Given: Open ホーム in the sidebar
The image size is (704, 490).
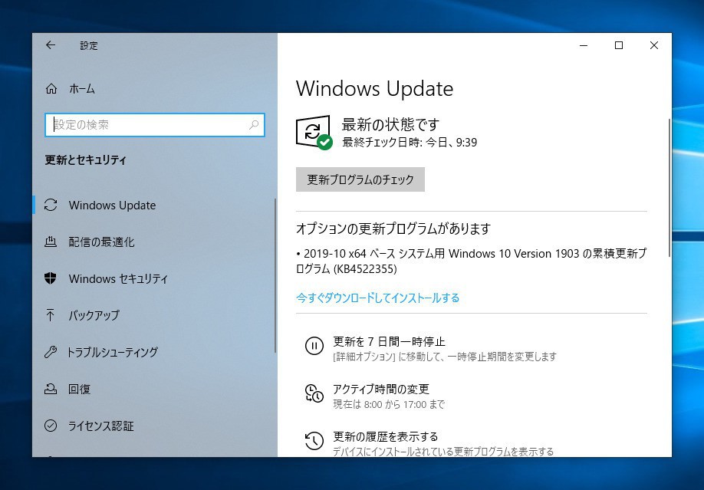Looking at the screenshot, I should pyautogui.click(x=82, y=89).
